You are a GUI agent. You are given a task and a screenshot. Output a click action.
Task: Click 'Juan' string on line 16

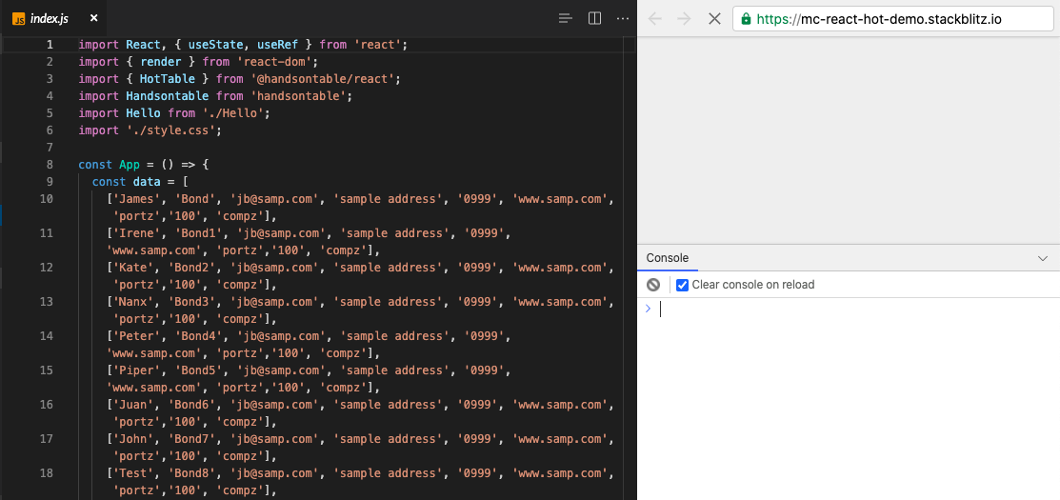pyautogui.click(x=133, y=405)
